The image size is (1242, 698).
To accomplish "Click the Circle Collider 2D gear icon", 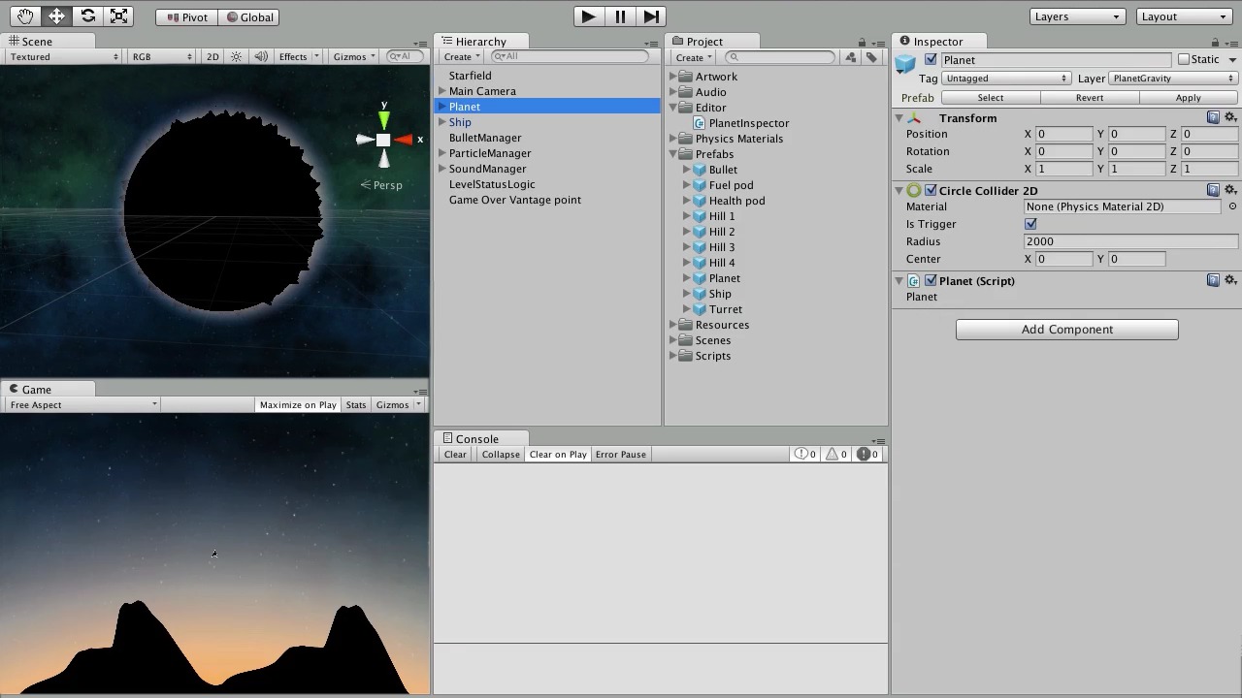I will coord(1230,190).
